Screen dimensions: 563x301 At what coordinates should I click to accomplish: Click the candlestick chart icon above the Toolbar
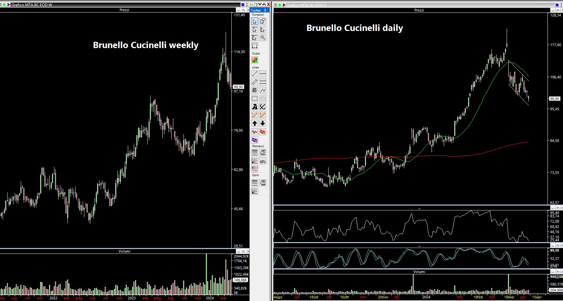pyautogui.click(x=251, y=5)
